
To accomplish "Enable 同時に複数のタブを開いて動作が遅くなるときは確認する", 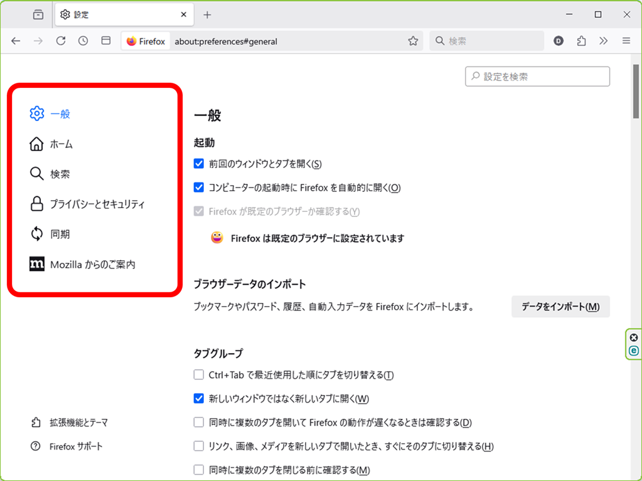I will [198, 422].
